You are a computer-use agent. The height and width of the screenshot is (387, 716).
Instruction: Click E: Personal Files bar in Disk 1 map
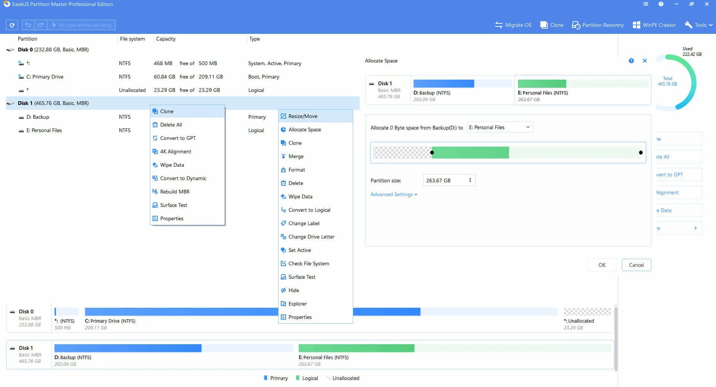(x=455, y=348)
